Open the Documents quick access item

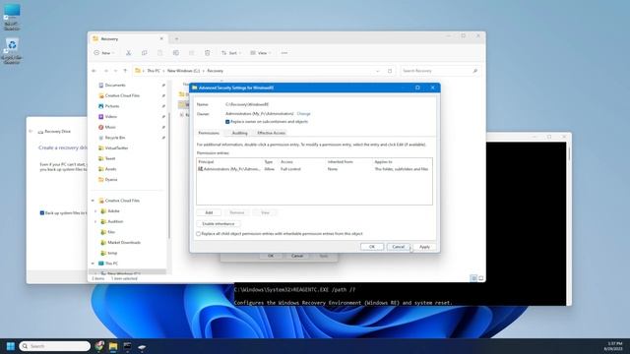[x=115, y=86]
